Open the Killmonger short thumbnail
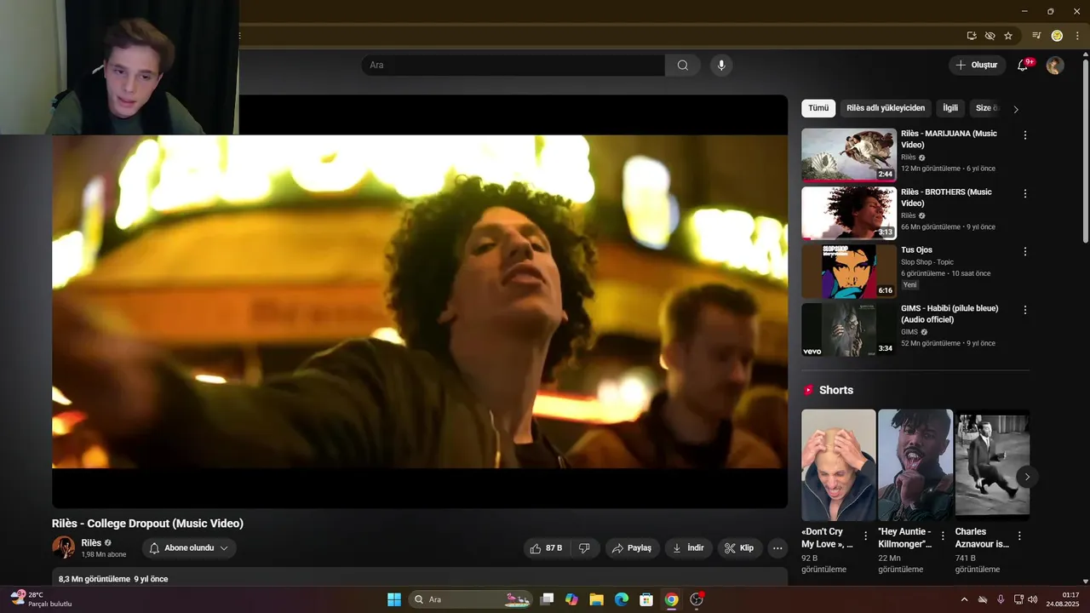This screenshot has width=1090, height=613. (x=915, y=465)
